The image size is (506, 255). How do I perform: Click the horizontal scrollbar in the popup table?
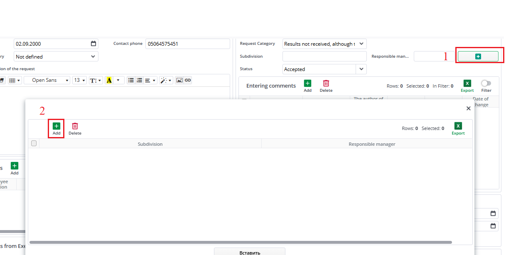click(241, 242)
